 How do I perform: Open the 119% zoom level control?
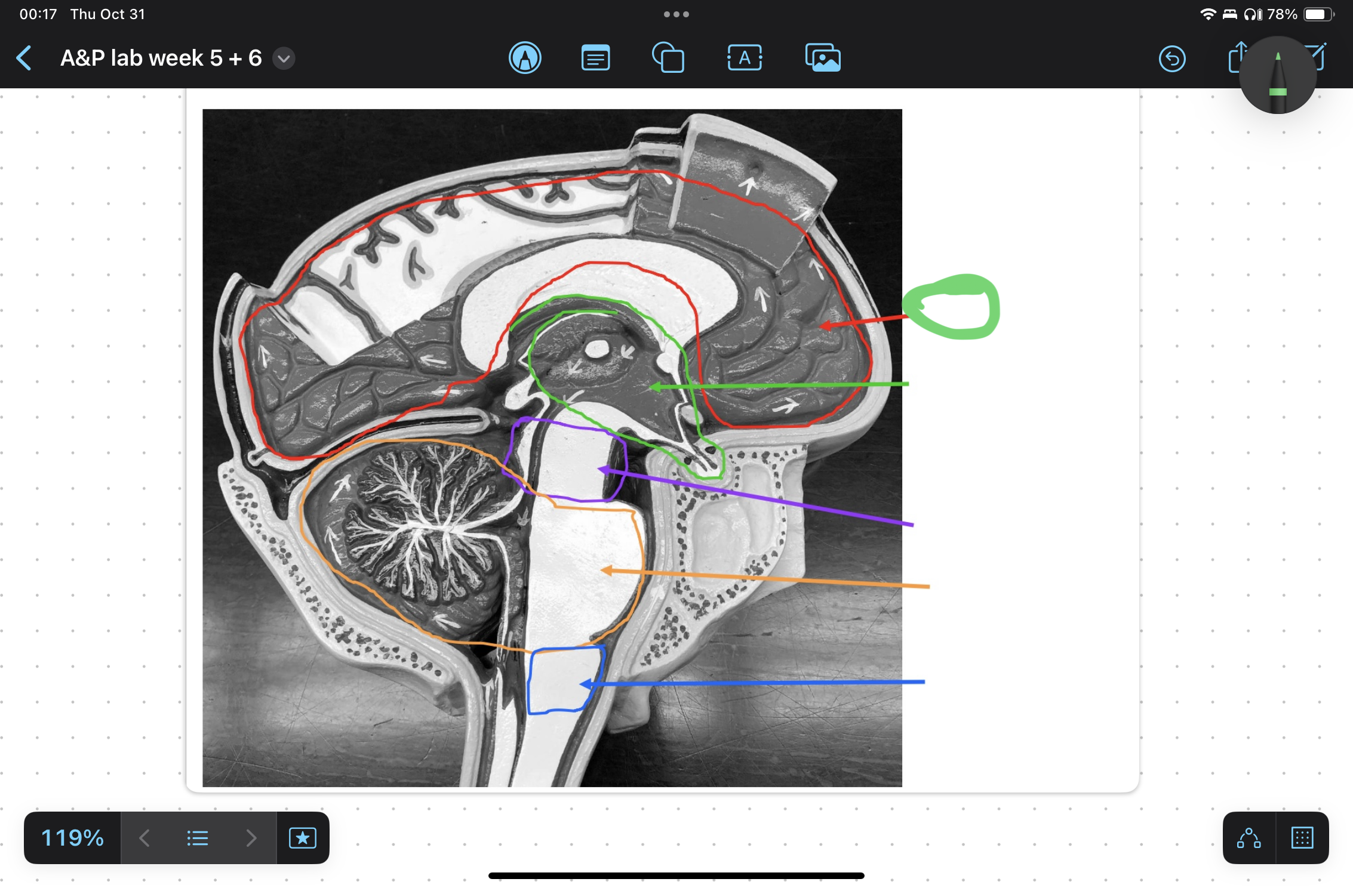click(72, 838)
